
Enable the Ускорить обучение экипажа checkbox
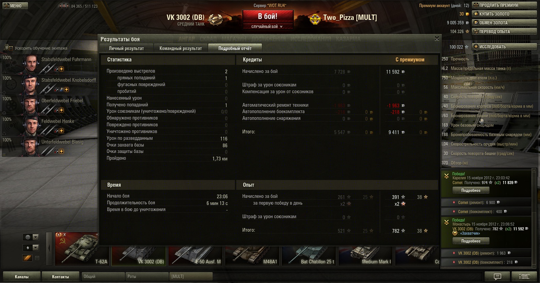point(11,48)
